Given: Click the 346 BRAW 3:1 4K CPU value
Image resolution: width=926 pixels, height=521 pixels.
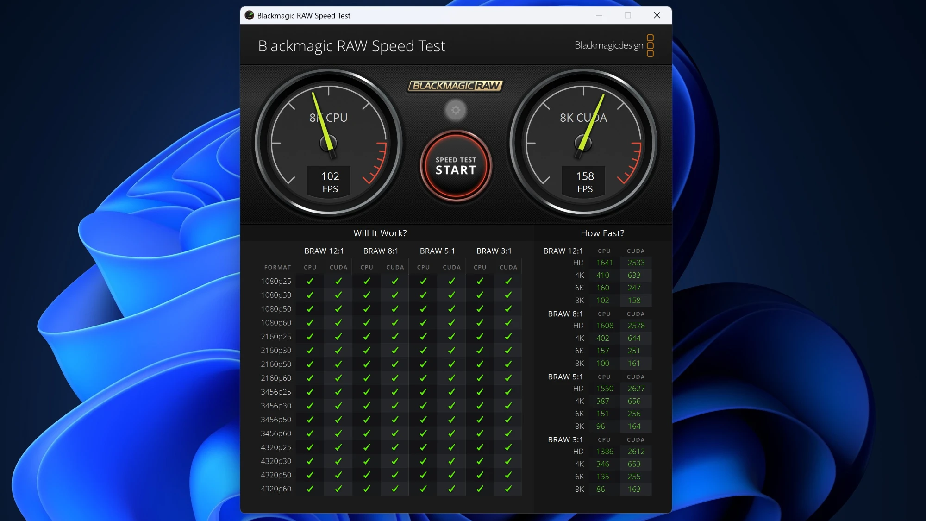Looking at the screenshot, I should pyautogui.click(x=602, y=464).
